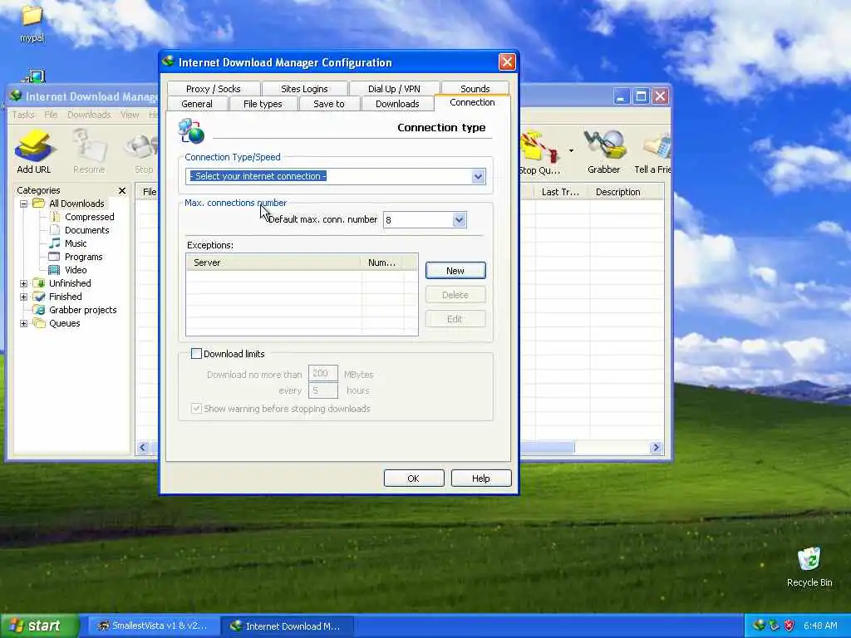The image size is (851, 638).
Task: Expand the Finished tree node
Action: click(23, 297)
